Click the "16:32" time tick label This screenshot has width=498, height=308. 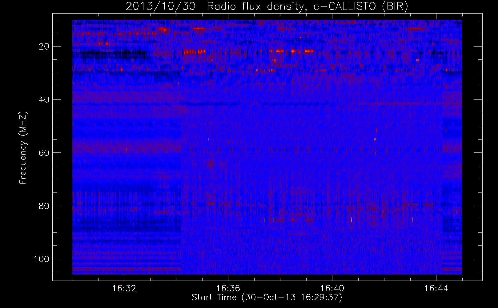124,289
